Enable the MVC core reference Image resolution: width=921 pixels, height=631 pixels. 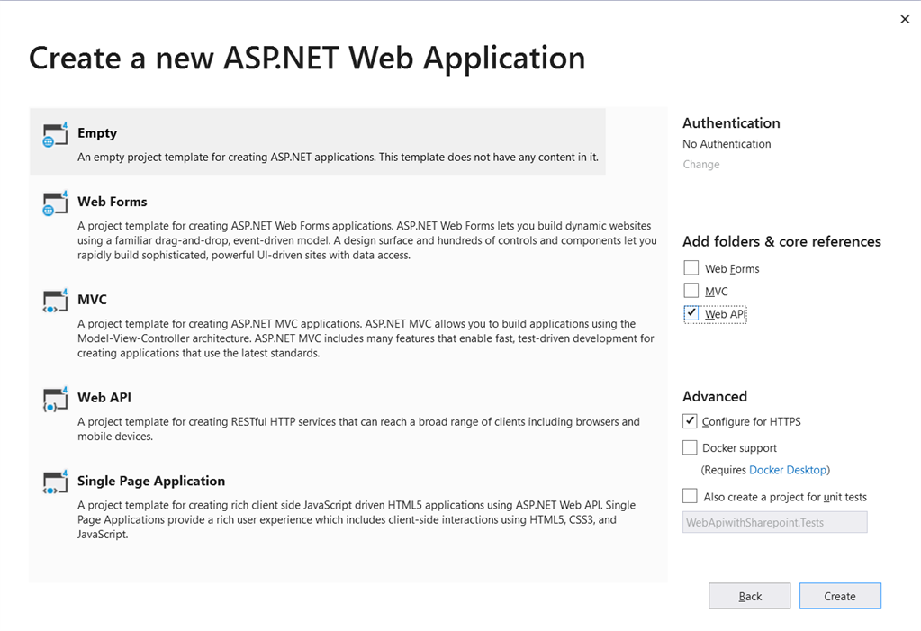[691, 290]
